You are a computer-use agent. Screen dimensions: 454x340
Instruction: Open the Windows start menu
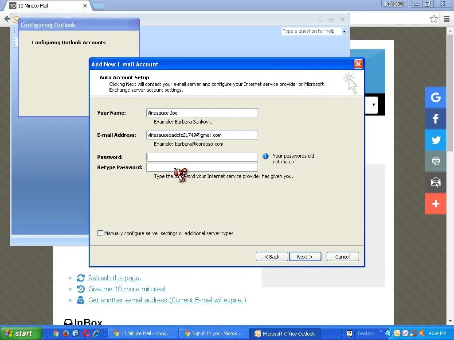21,334
